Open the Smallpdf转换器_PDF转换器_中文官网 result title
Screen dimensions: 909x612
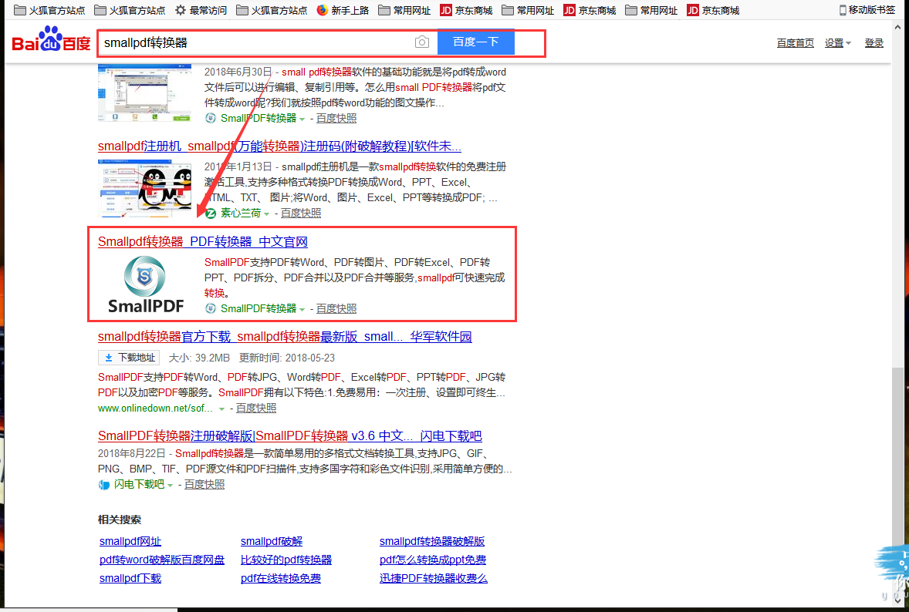coord(203,241)
